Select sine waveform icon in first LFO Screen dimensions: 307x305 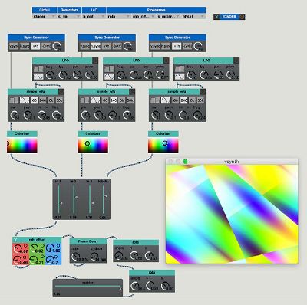(38, 76)
